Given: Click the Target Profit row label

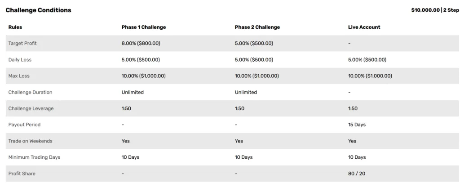Looking at the screenshot, I should click(x=22, y=43).
